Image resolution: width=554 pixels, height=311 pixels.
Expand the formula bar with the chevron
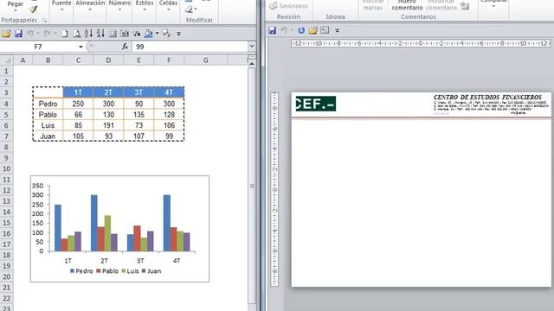[252, 46]
